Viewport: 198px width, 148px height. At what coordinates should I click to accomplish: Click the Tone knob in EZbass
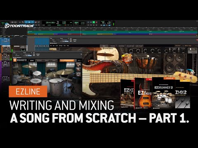pyautogui.click(x=138, y=51)
